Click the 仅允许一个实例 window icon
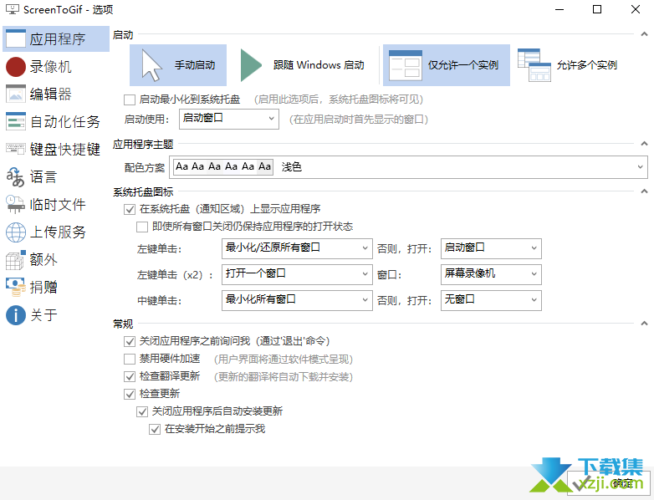This screenshot has height=500, width=654. (x=405, y=65)
